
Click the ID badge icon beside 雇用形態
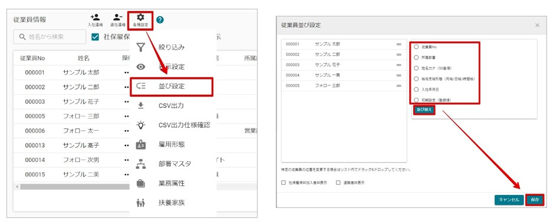tap(141, 144)
